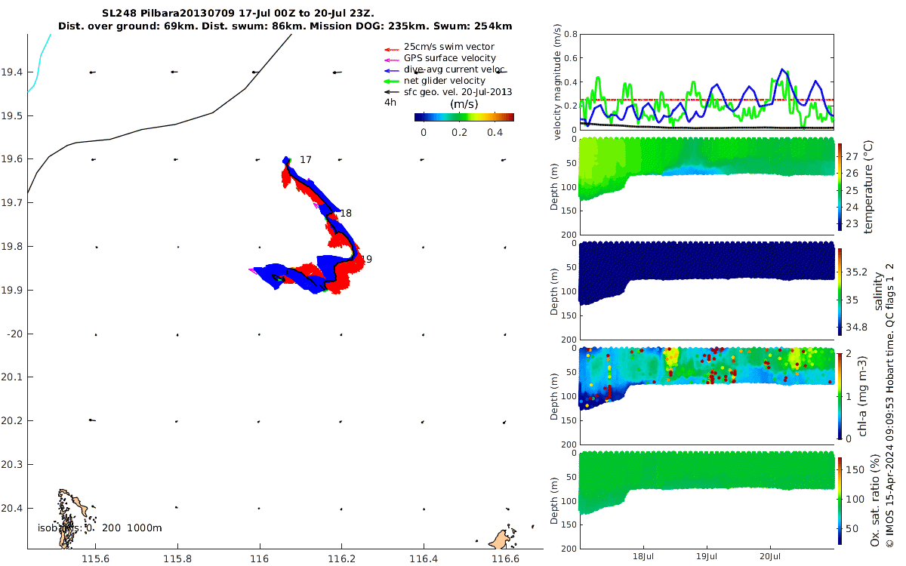Viewport: 906px width, 566px height.
Task: Click the day '17' marker on the glider track
Action: 306,160
